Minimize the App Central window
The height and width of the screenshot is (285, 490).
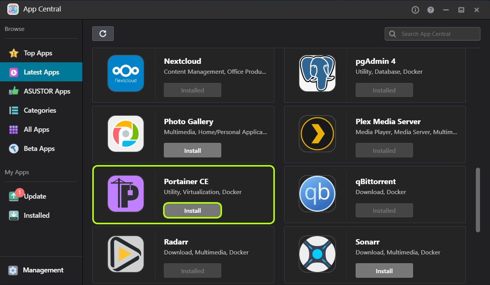446,10
